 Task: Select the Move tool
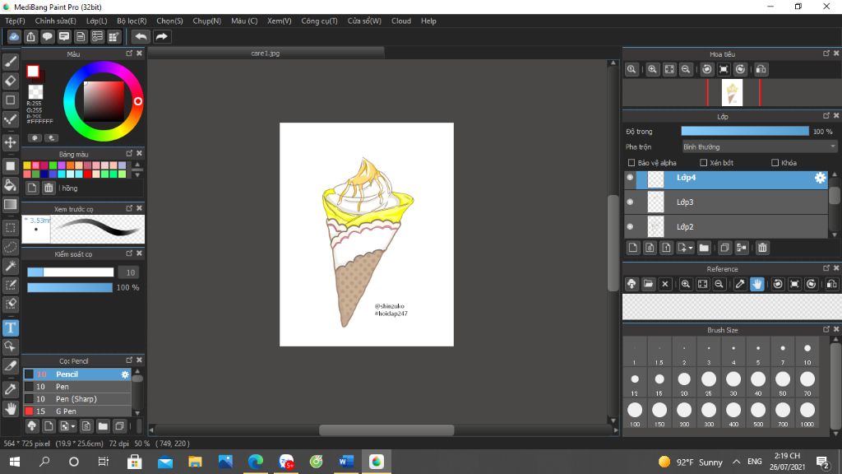click(11, 142)
